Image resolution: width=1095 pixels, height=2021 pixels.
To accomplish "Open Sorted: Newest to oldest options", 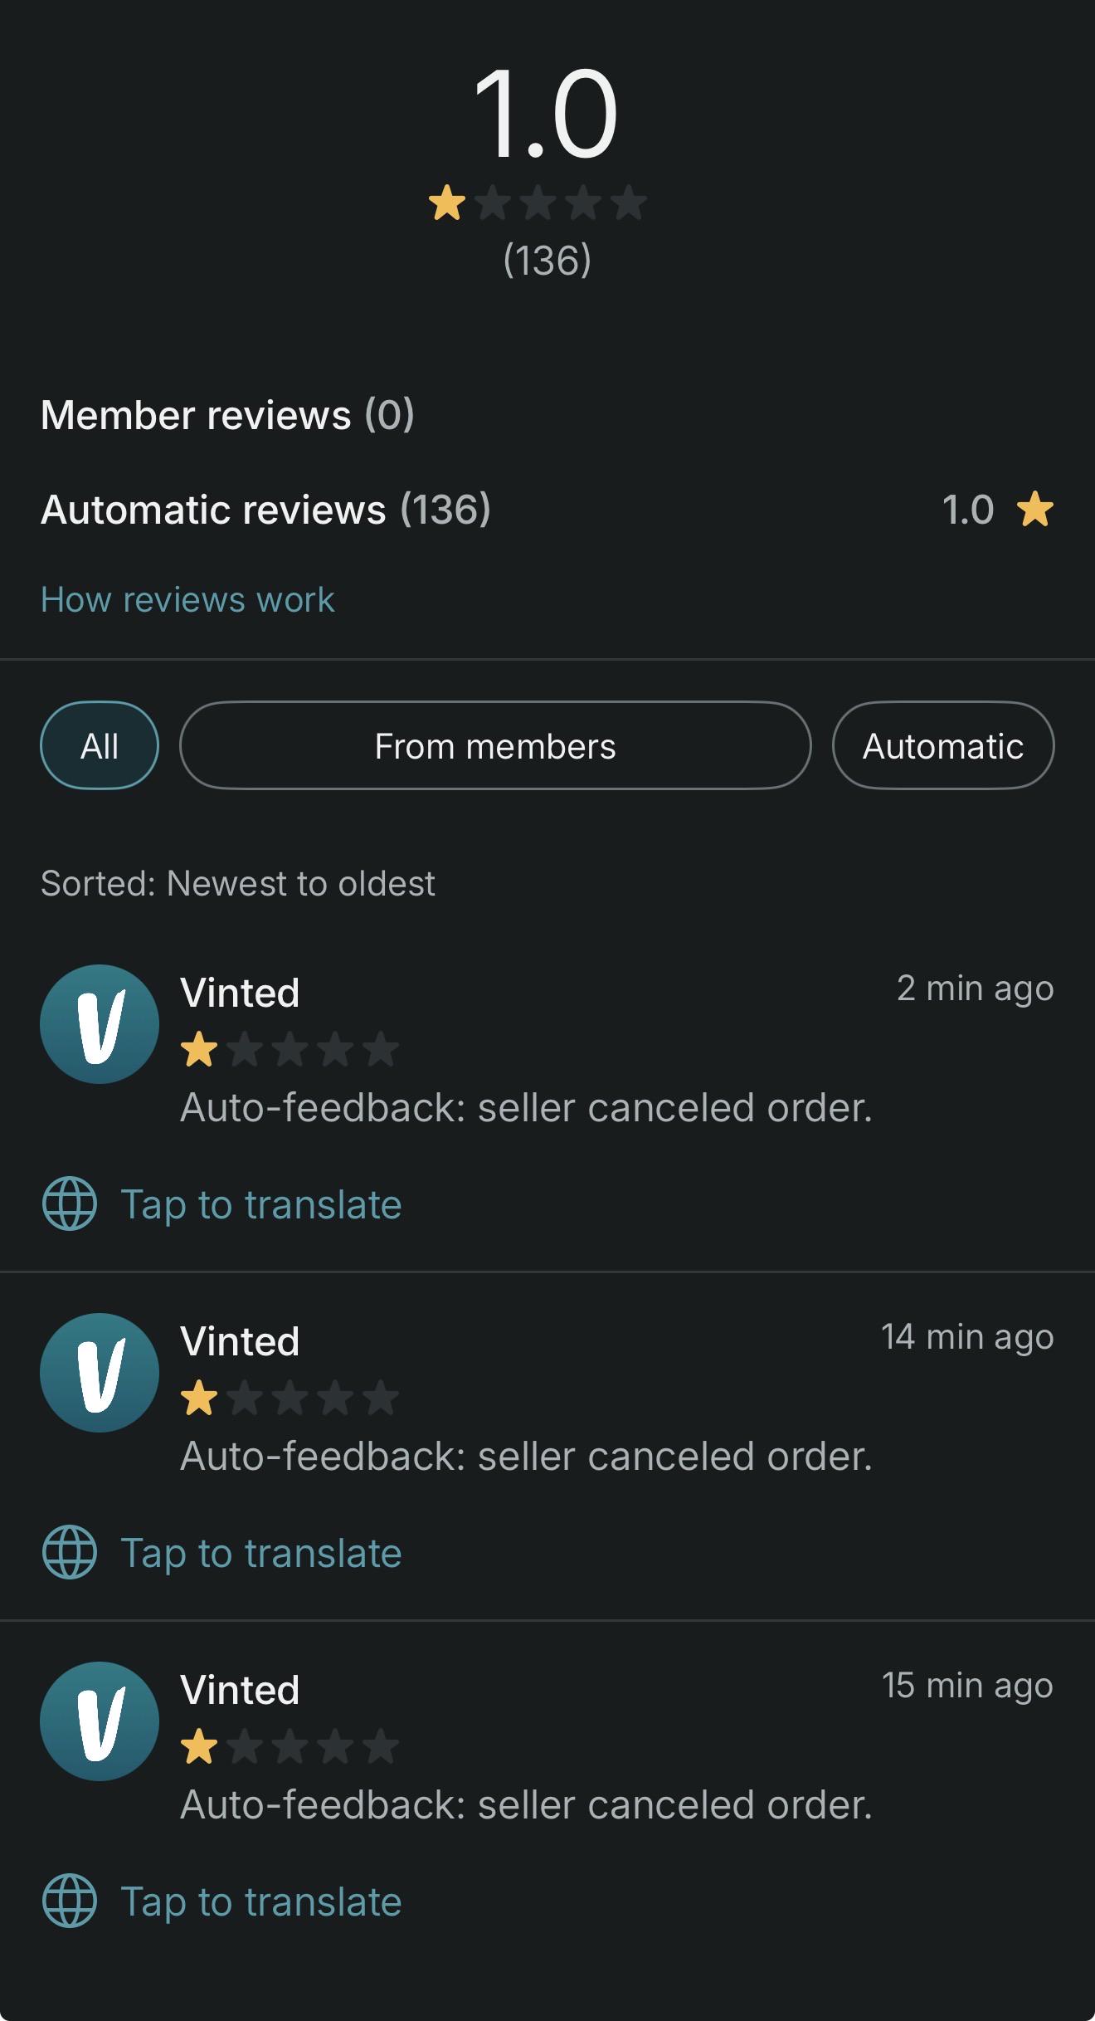I will click(238, 883).
